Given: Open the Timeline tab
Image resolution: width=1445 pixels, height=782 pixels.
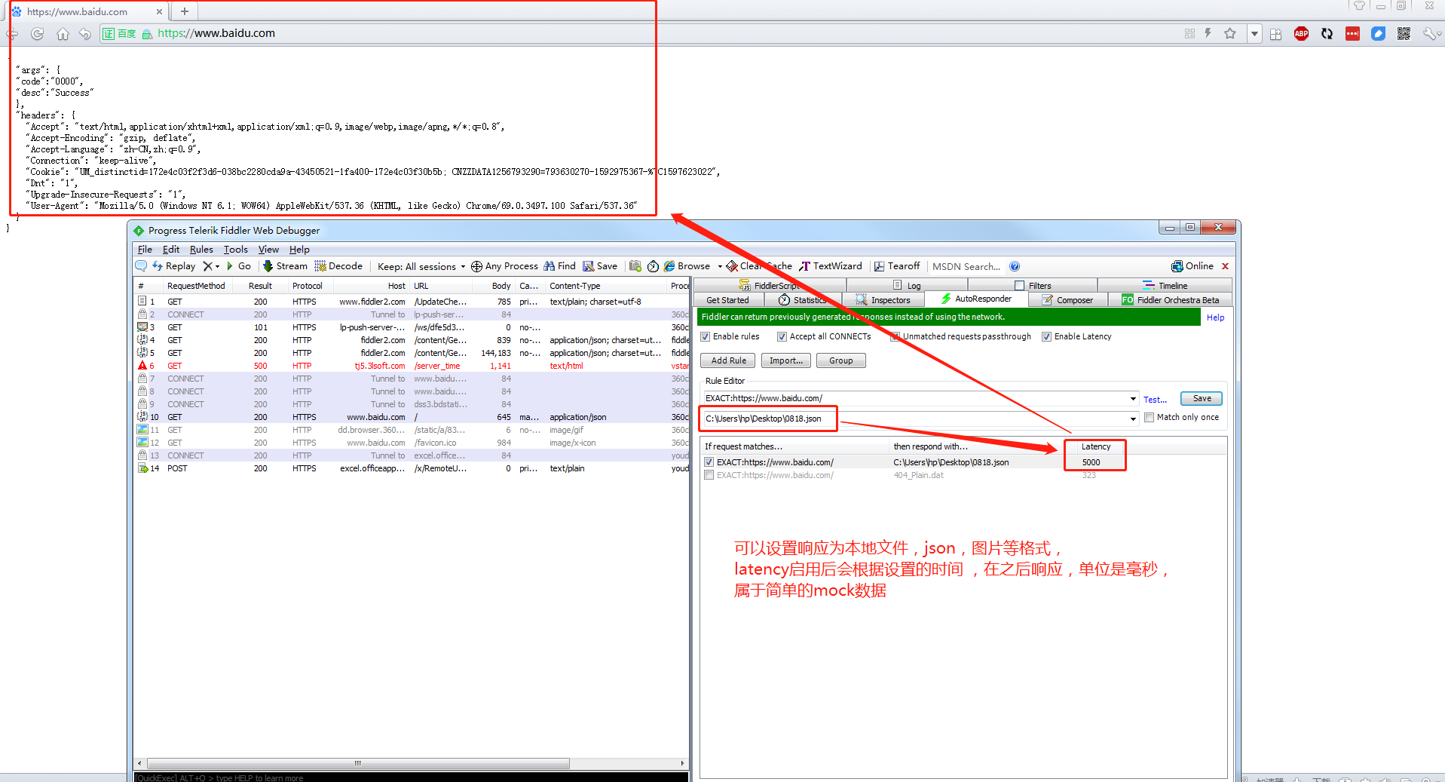Looking at the screenshot, I should pyautogui.click(x=1165, y=286).
